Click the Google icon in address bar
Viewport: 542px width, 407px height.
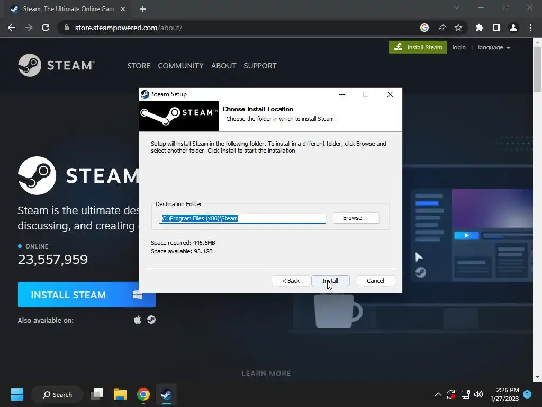point(424,28)
